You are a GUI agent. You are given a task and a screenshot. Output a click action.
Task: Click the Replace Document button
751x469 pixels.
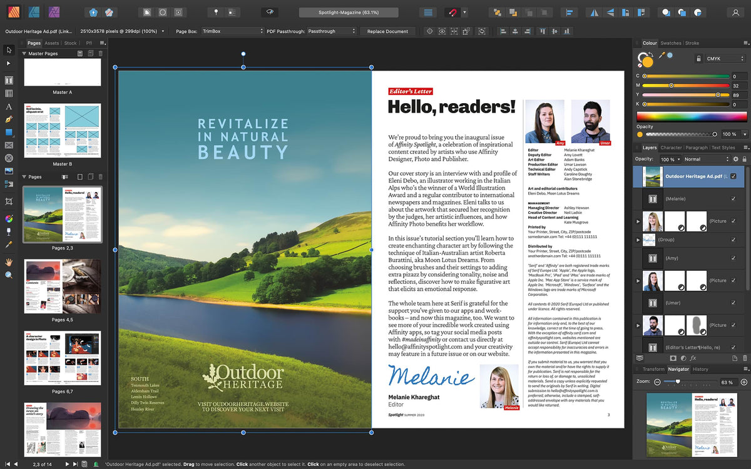[x=387, y=31]
